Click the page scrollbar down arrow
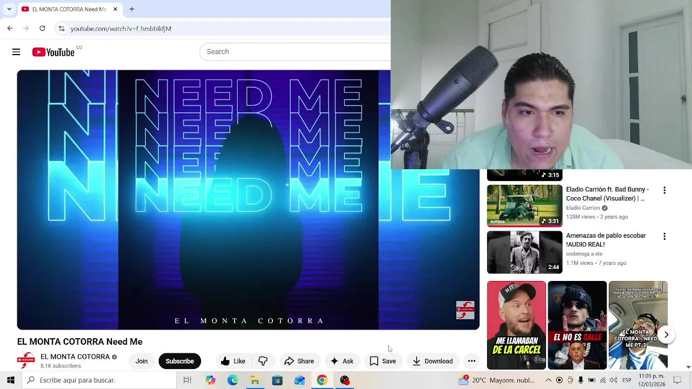The height and width of the screenshot is (389, 692). [688, 367]
